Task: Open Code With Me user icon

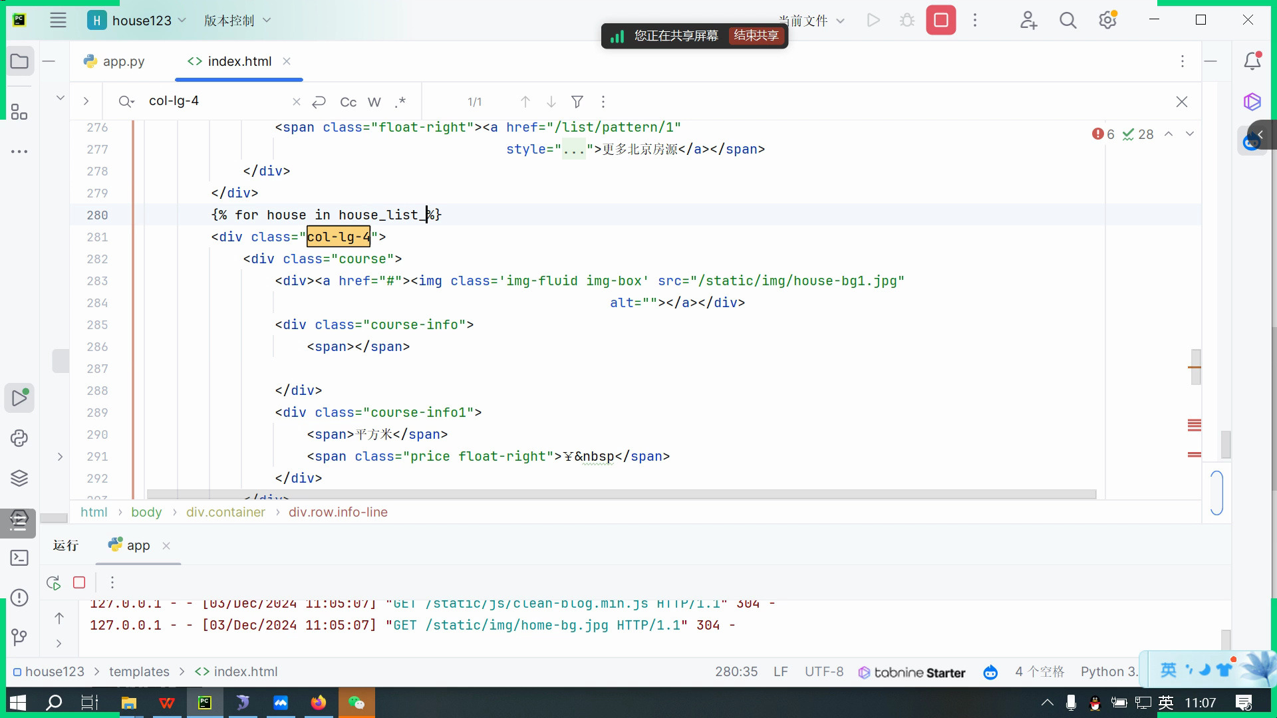Action: [x=1028, y=21]
